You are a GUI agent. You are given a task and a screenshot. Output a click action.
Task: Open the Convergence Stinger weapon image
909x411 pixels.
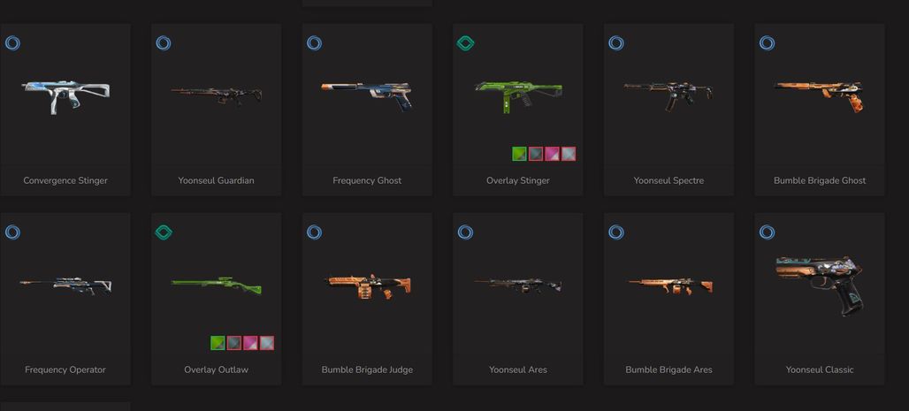(x=65, y=96)
